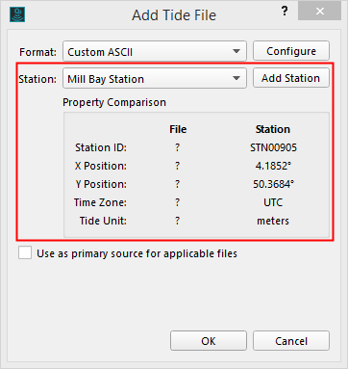Open the Format dropdown arrow

pos(236,51)
